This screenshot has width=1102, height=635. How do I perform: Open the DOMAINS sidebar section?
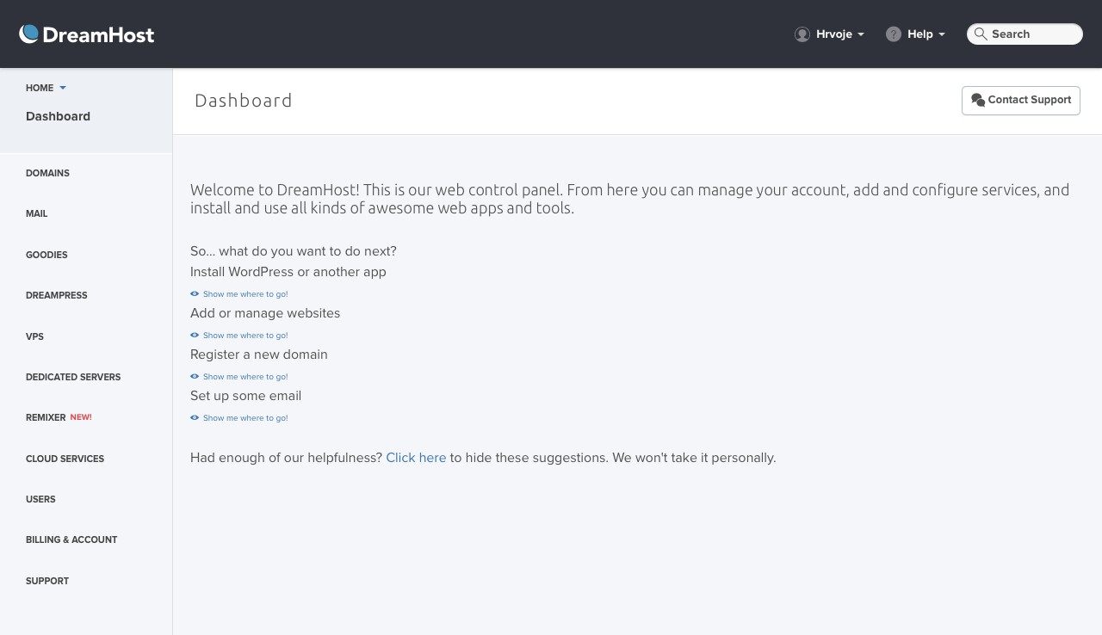click(x=47, y=173)
